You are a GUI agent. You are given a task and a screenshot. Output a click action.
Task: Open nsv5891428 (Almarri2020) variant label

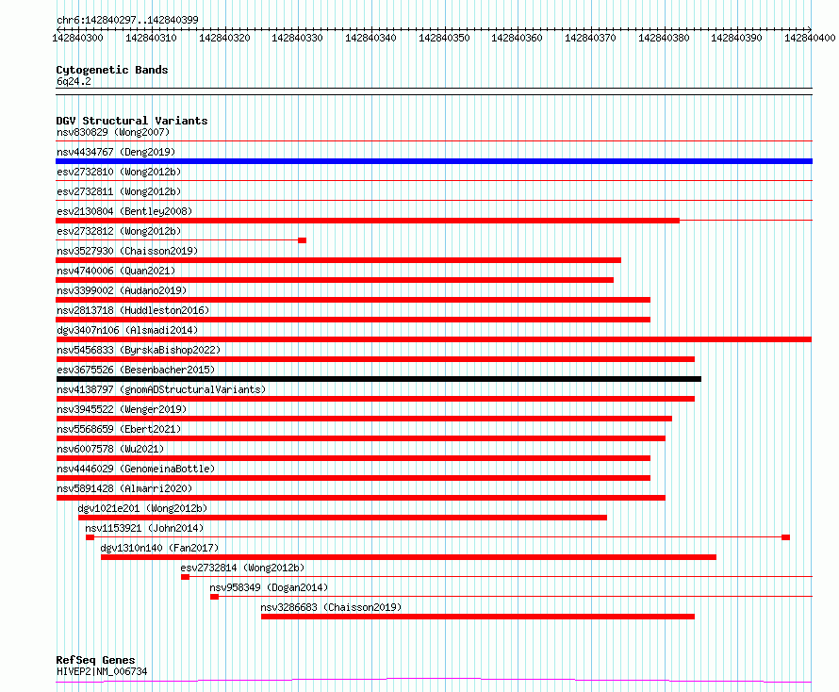click(124, 488)
